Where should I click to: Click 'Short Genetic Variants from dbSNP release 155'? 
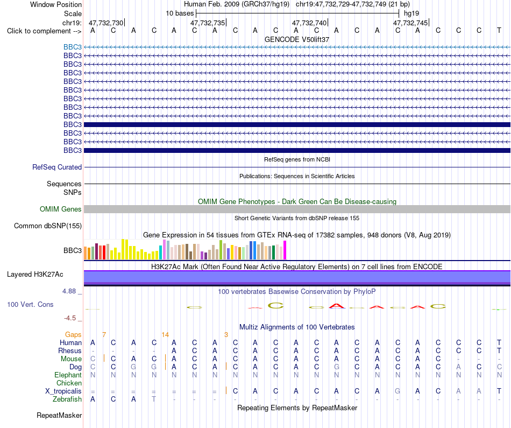click(x=297, y=218)
